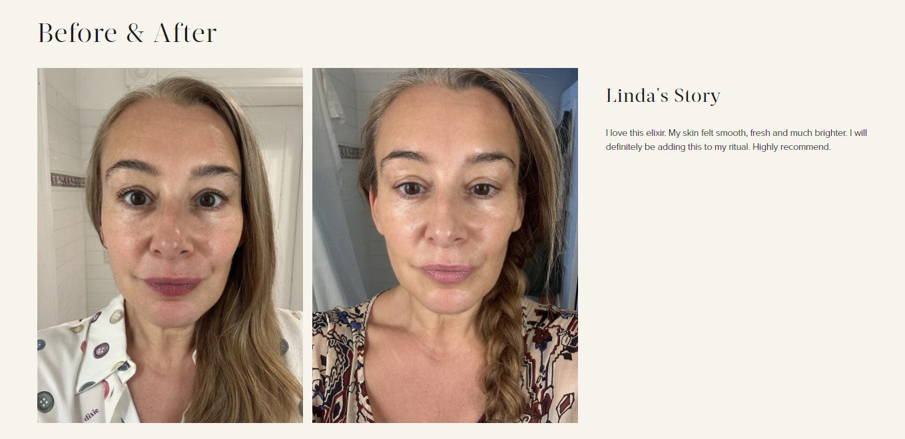Screen dimensions: 905x439
Task: Click the word "elixir" in the testimonial
Action: pos(653,133)
